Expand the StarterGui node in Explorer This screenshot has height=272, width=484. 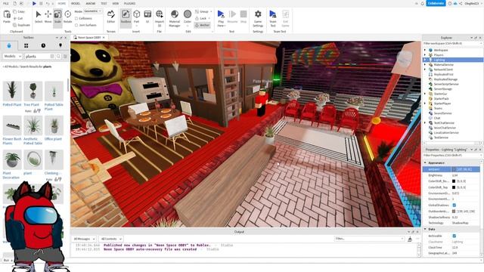(x=425, y=94)
